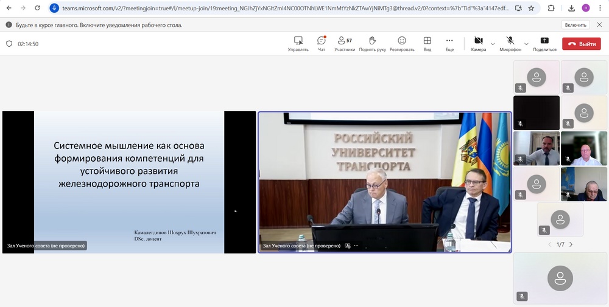Open the browser profile avatar

tap(586, 8)
